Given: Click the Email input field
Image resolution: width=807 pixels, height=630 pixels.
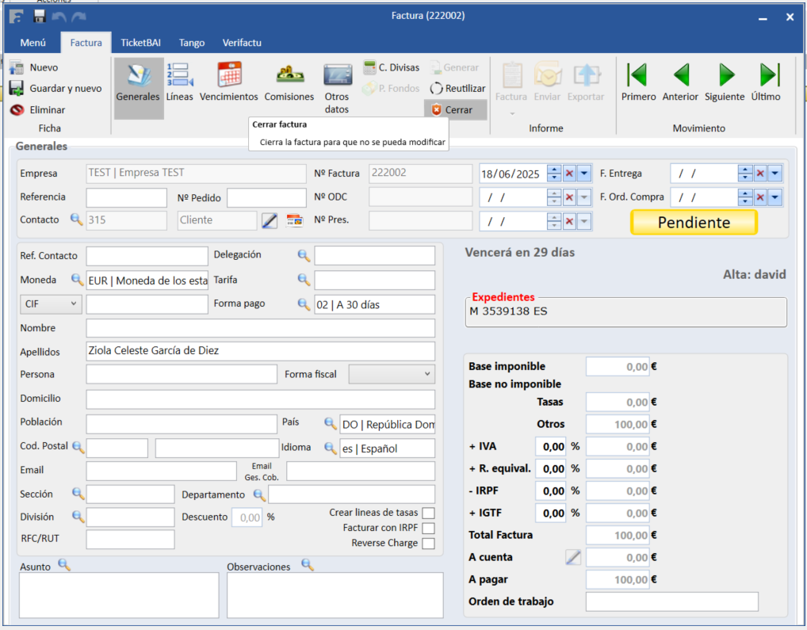Looking at the screenshot, I should 162,471.
